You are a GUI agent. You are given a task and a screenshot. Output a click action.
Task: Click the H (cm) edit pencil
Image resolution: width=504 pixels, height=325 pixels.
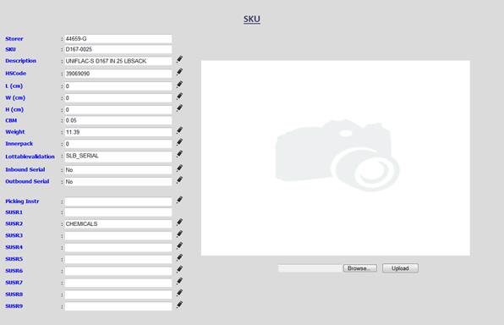pos(179,108)
